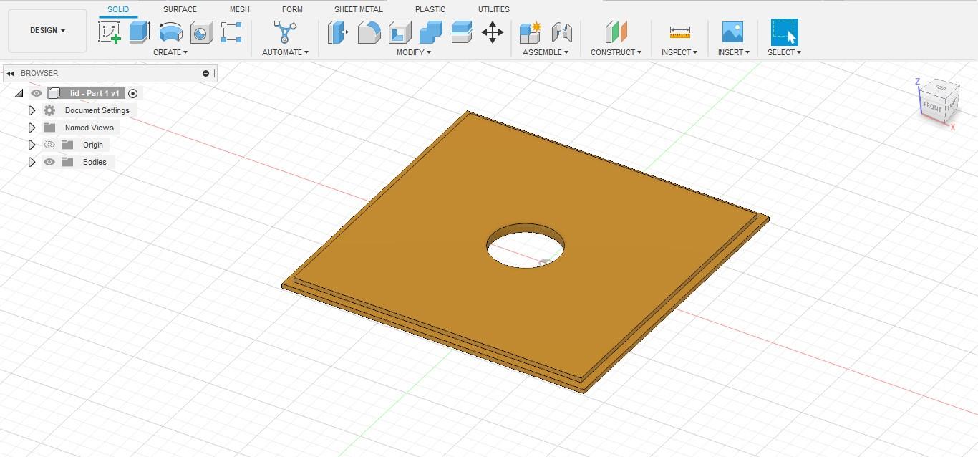This screenshot has height=457, width=978.
Task: Click the Measure tool icon
Action: [679, 32]
